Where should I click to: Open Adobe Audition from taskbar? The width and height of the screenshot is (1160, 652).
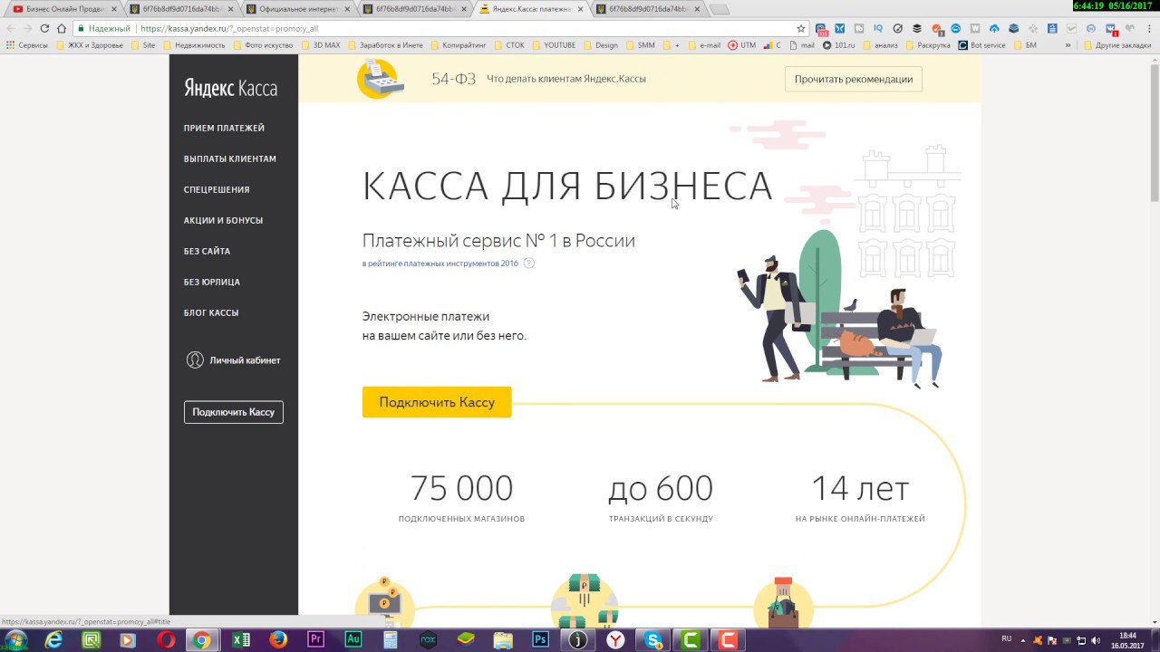(353, 640)
